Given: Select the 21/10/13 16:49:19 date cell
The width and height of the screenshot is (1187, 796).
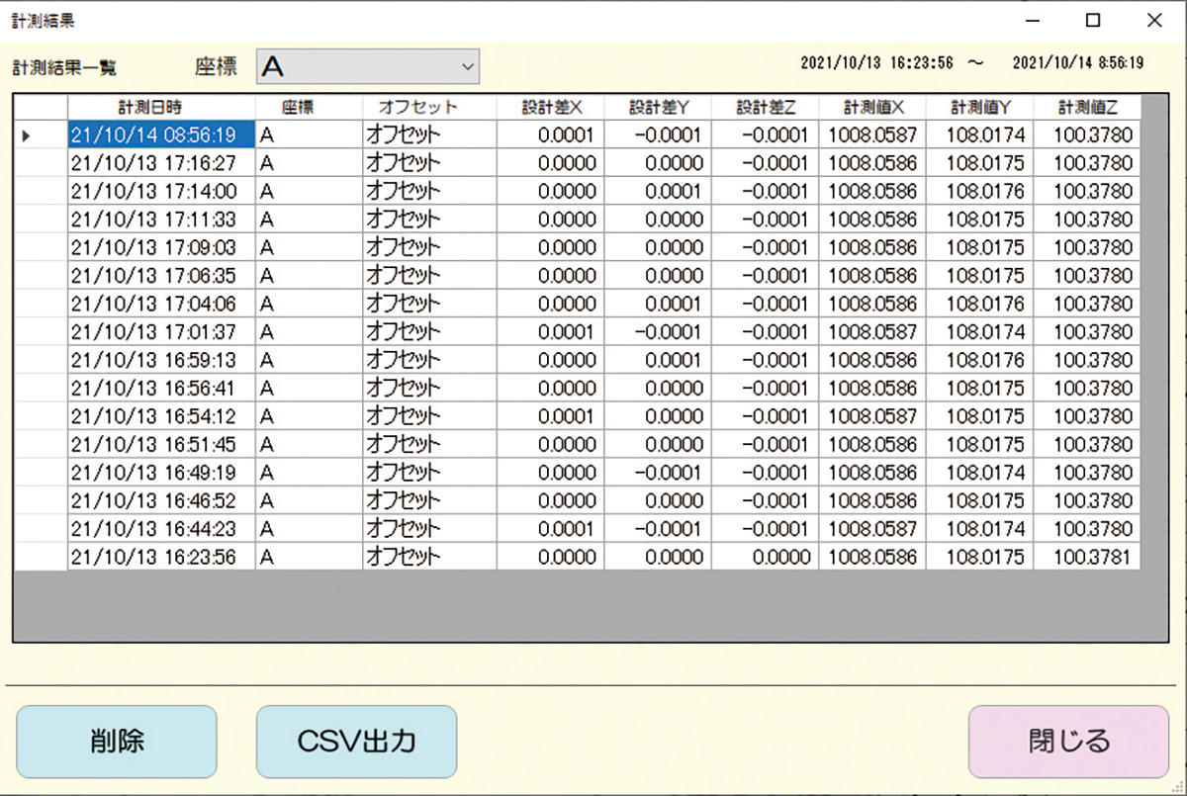Looking at the screenshot, I should [x=161, y=473].
